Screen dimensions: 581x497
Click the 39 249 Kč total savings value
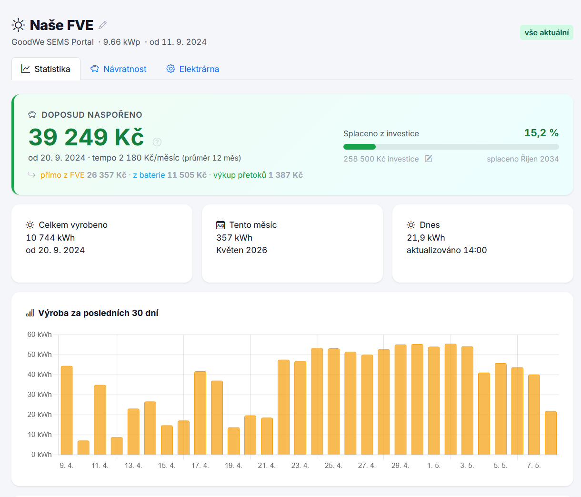[86, 137]
